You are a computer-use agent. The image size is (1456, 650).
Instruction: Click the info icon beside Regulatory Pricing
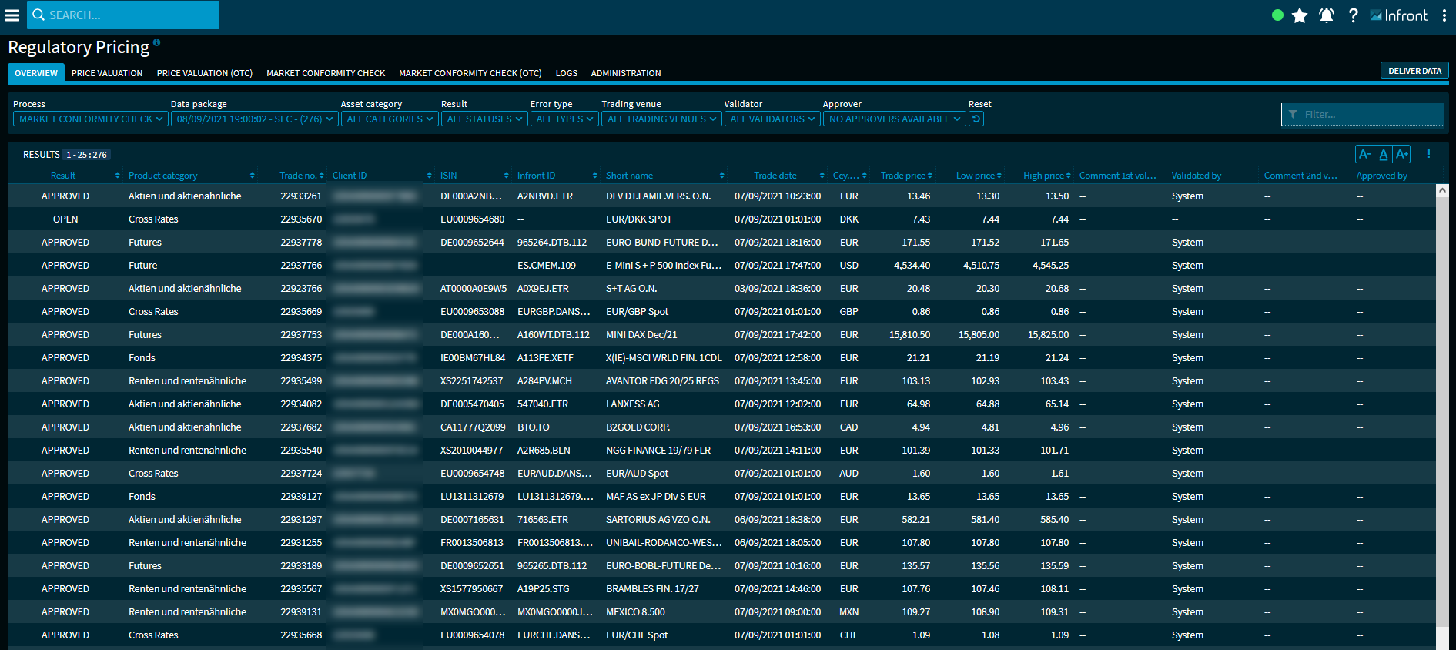point(156,42)
